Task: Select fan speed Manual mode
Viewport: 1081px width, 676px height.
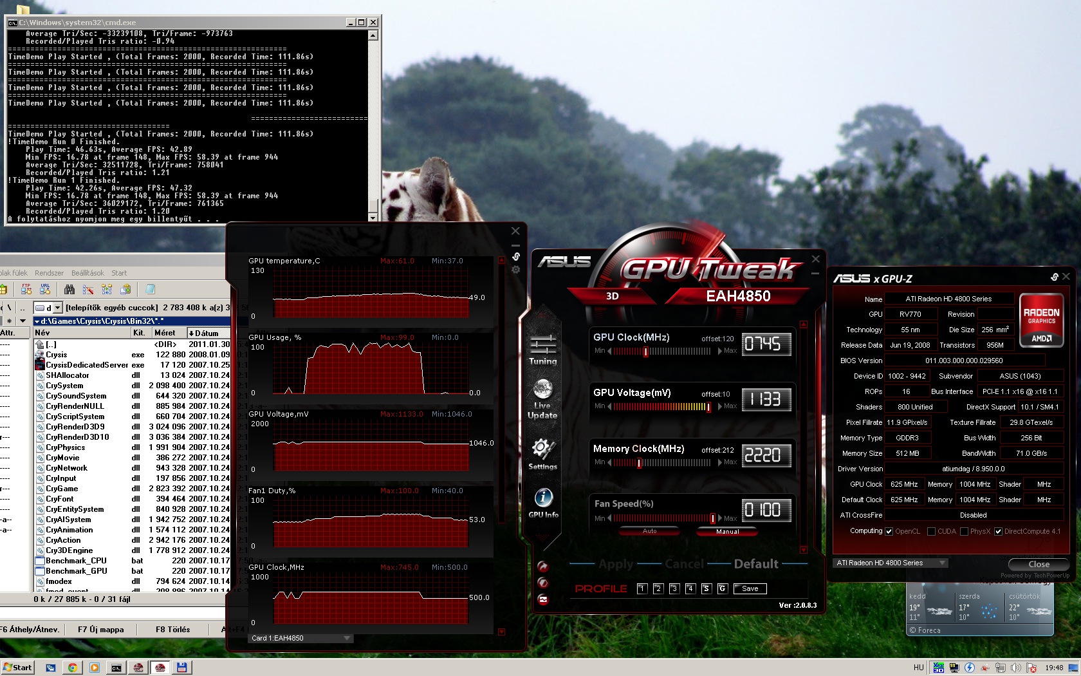Action: pos(728,532)
